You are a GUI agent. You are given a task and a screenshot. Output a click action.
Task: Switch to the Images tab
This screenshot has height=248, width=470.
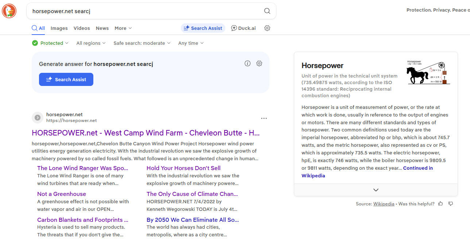tap(59, 28)
